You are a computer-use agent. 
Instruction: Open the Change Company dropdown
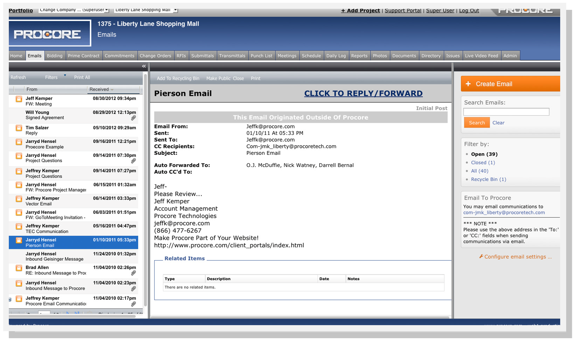click(x=74, y=10)
